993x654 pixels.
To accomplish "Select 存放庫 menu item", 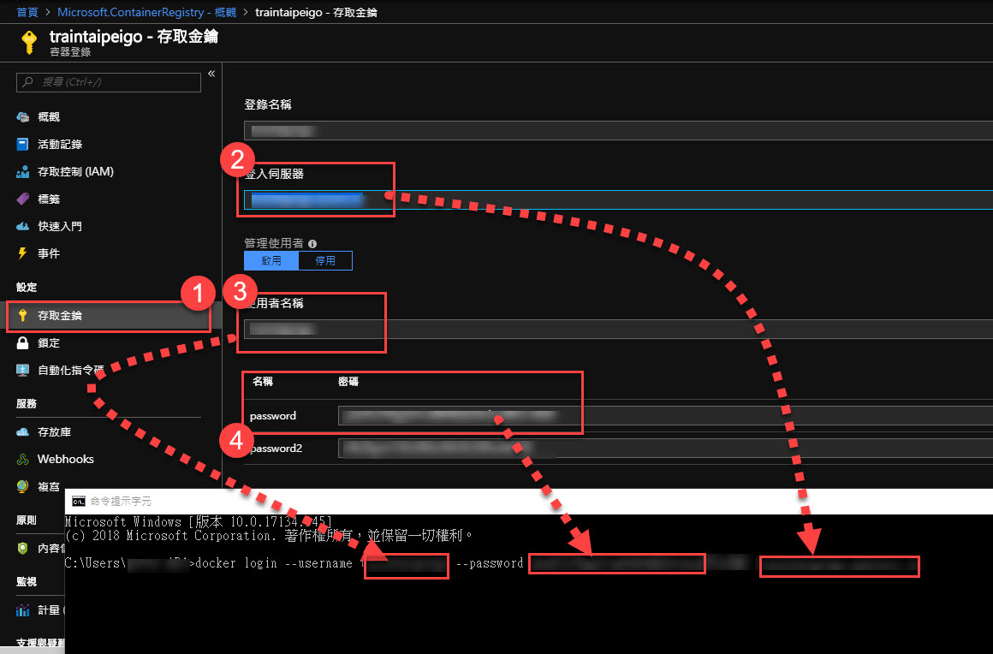I will tap(55, 431).
